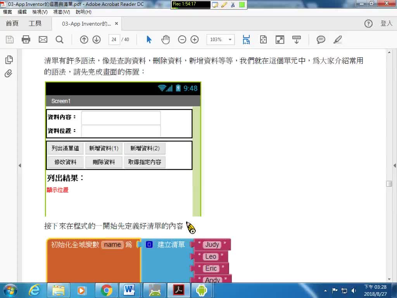Click the pencil icon in recorder bar
The height and width of the screenshot is (298, 397).
(x=224, y=5)
